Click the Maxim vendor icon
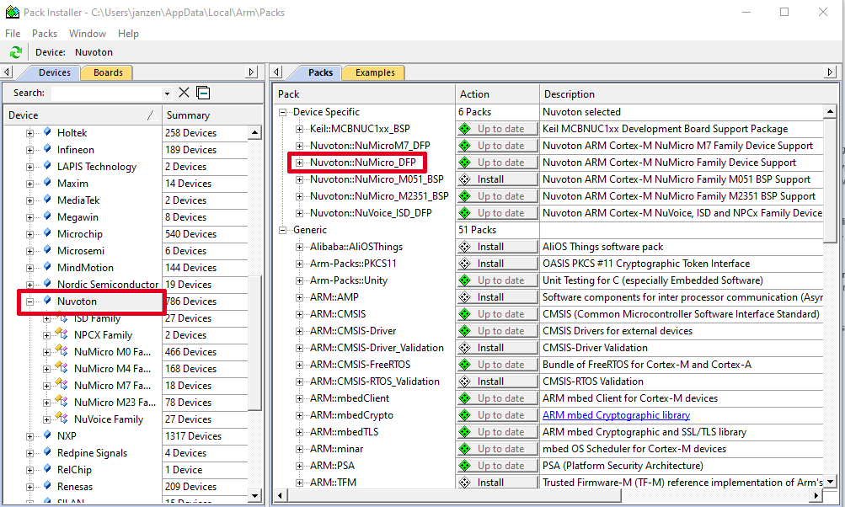 [47, 183]
